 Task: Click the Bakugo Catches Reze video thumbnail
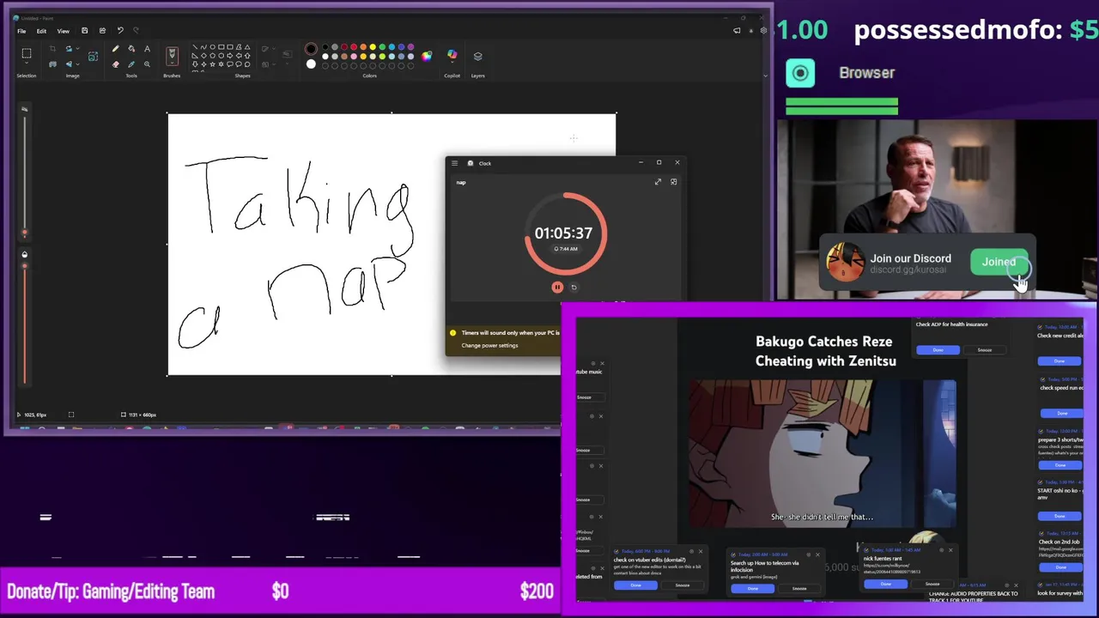coord(823,454)
